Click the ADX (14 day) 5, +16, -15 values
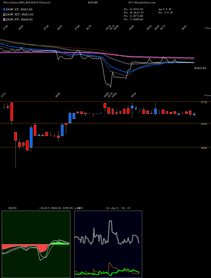The width and height of the screenshot is (211, 278). [118, 208]
